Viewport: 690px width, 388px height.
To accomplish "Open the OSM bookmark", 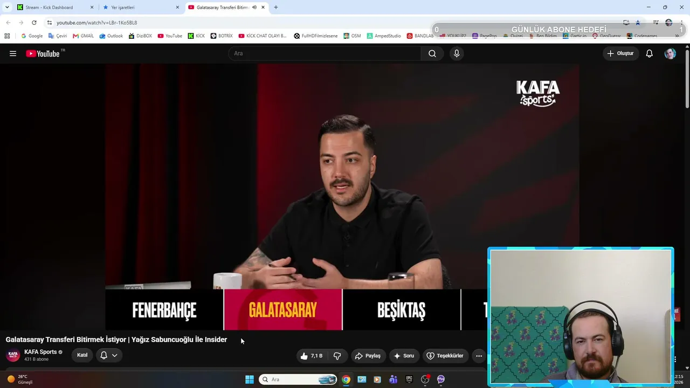I will (x=352, y=36).
